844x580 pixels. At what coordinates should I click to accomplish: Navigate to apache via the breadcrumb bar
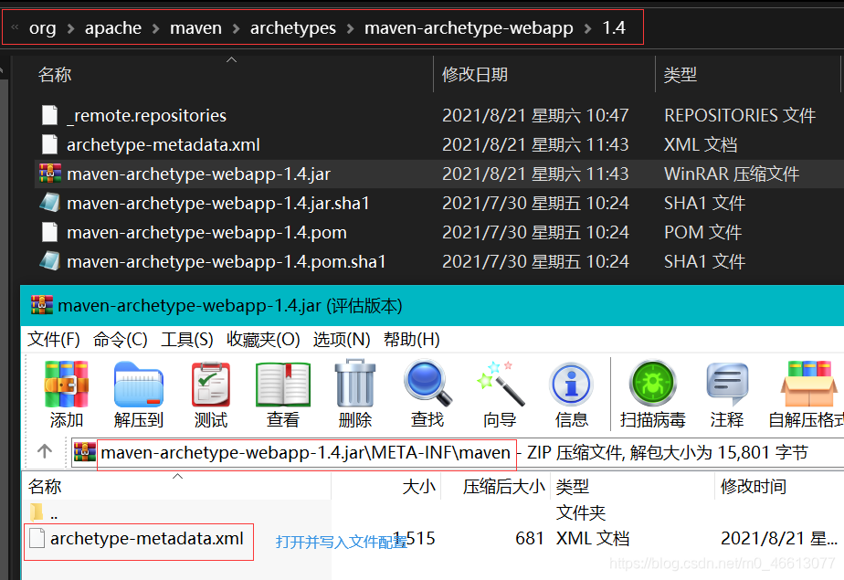pyautogui.click(x=113, y=27)
